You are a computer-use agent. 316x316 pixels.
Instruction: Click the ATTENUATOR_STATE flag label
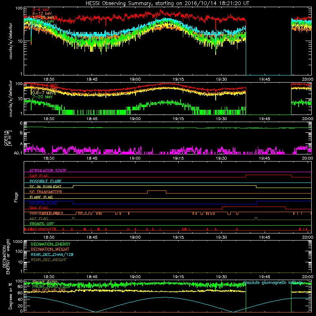point(48,171)
